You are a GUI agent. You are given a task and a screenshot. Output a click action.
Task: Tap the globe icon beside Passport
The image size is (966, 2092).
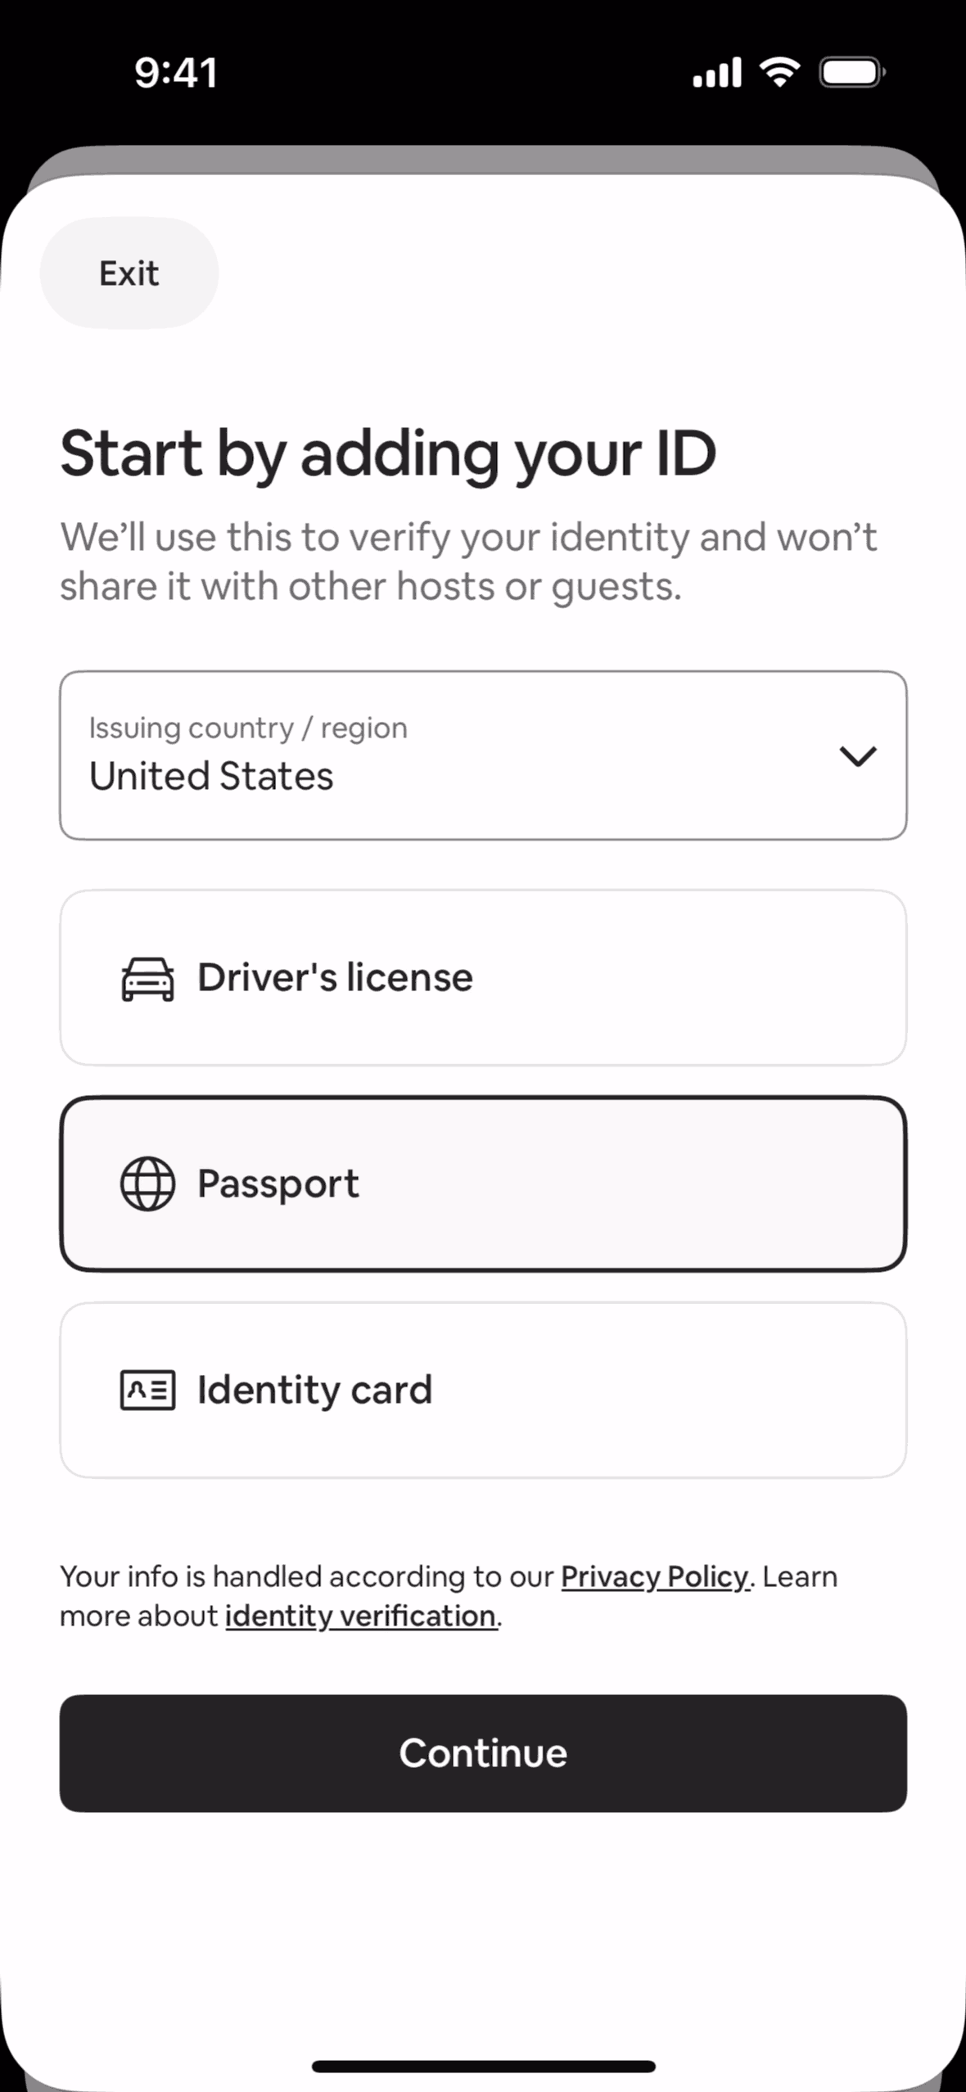coord(147,1184)
